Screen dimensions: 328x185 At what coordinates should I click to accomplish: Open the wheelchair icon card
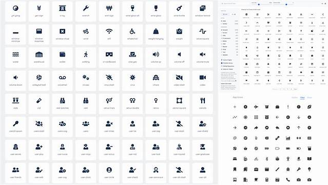[x=132, y=34]
